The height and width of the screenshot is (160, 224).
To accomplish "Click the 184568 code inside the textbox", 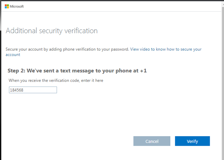I will tap(16, 90).
